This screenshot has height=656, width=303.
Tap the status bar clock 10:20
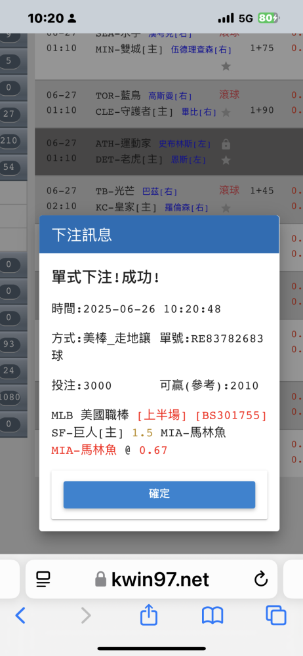46,18
